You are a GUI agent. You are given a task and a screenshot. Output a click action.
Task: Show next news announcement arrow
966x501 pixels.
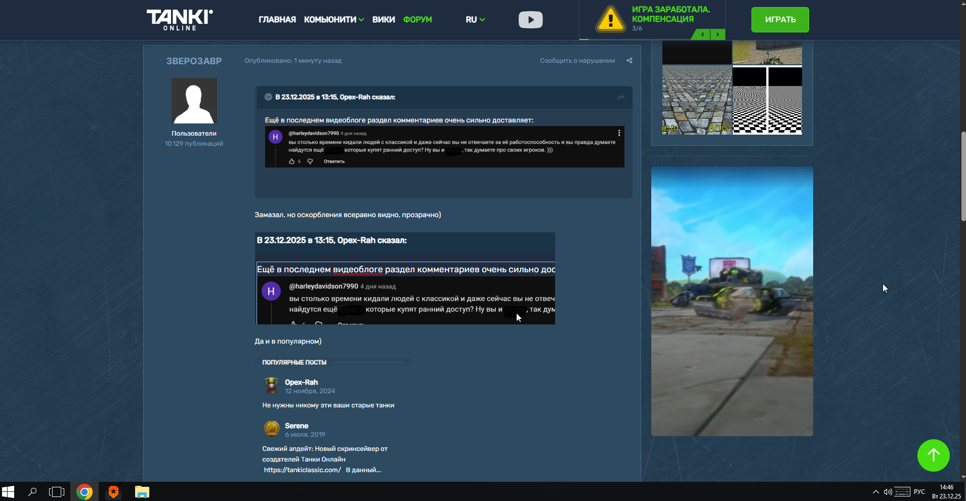[718, 34]
